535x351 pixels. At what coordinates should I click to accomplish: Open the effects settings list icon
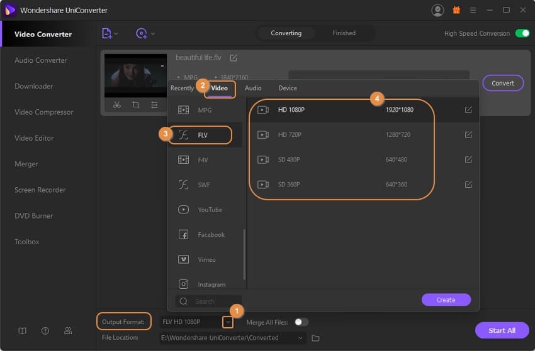[x=154, y=105]
